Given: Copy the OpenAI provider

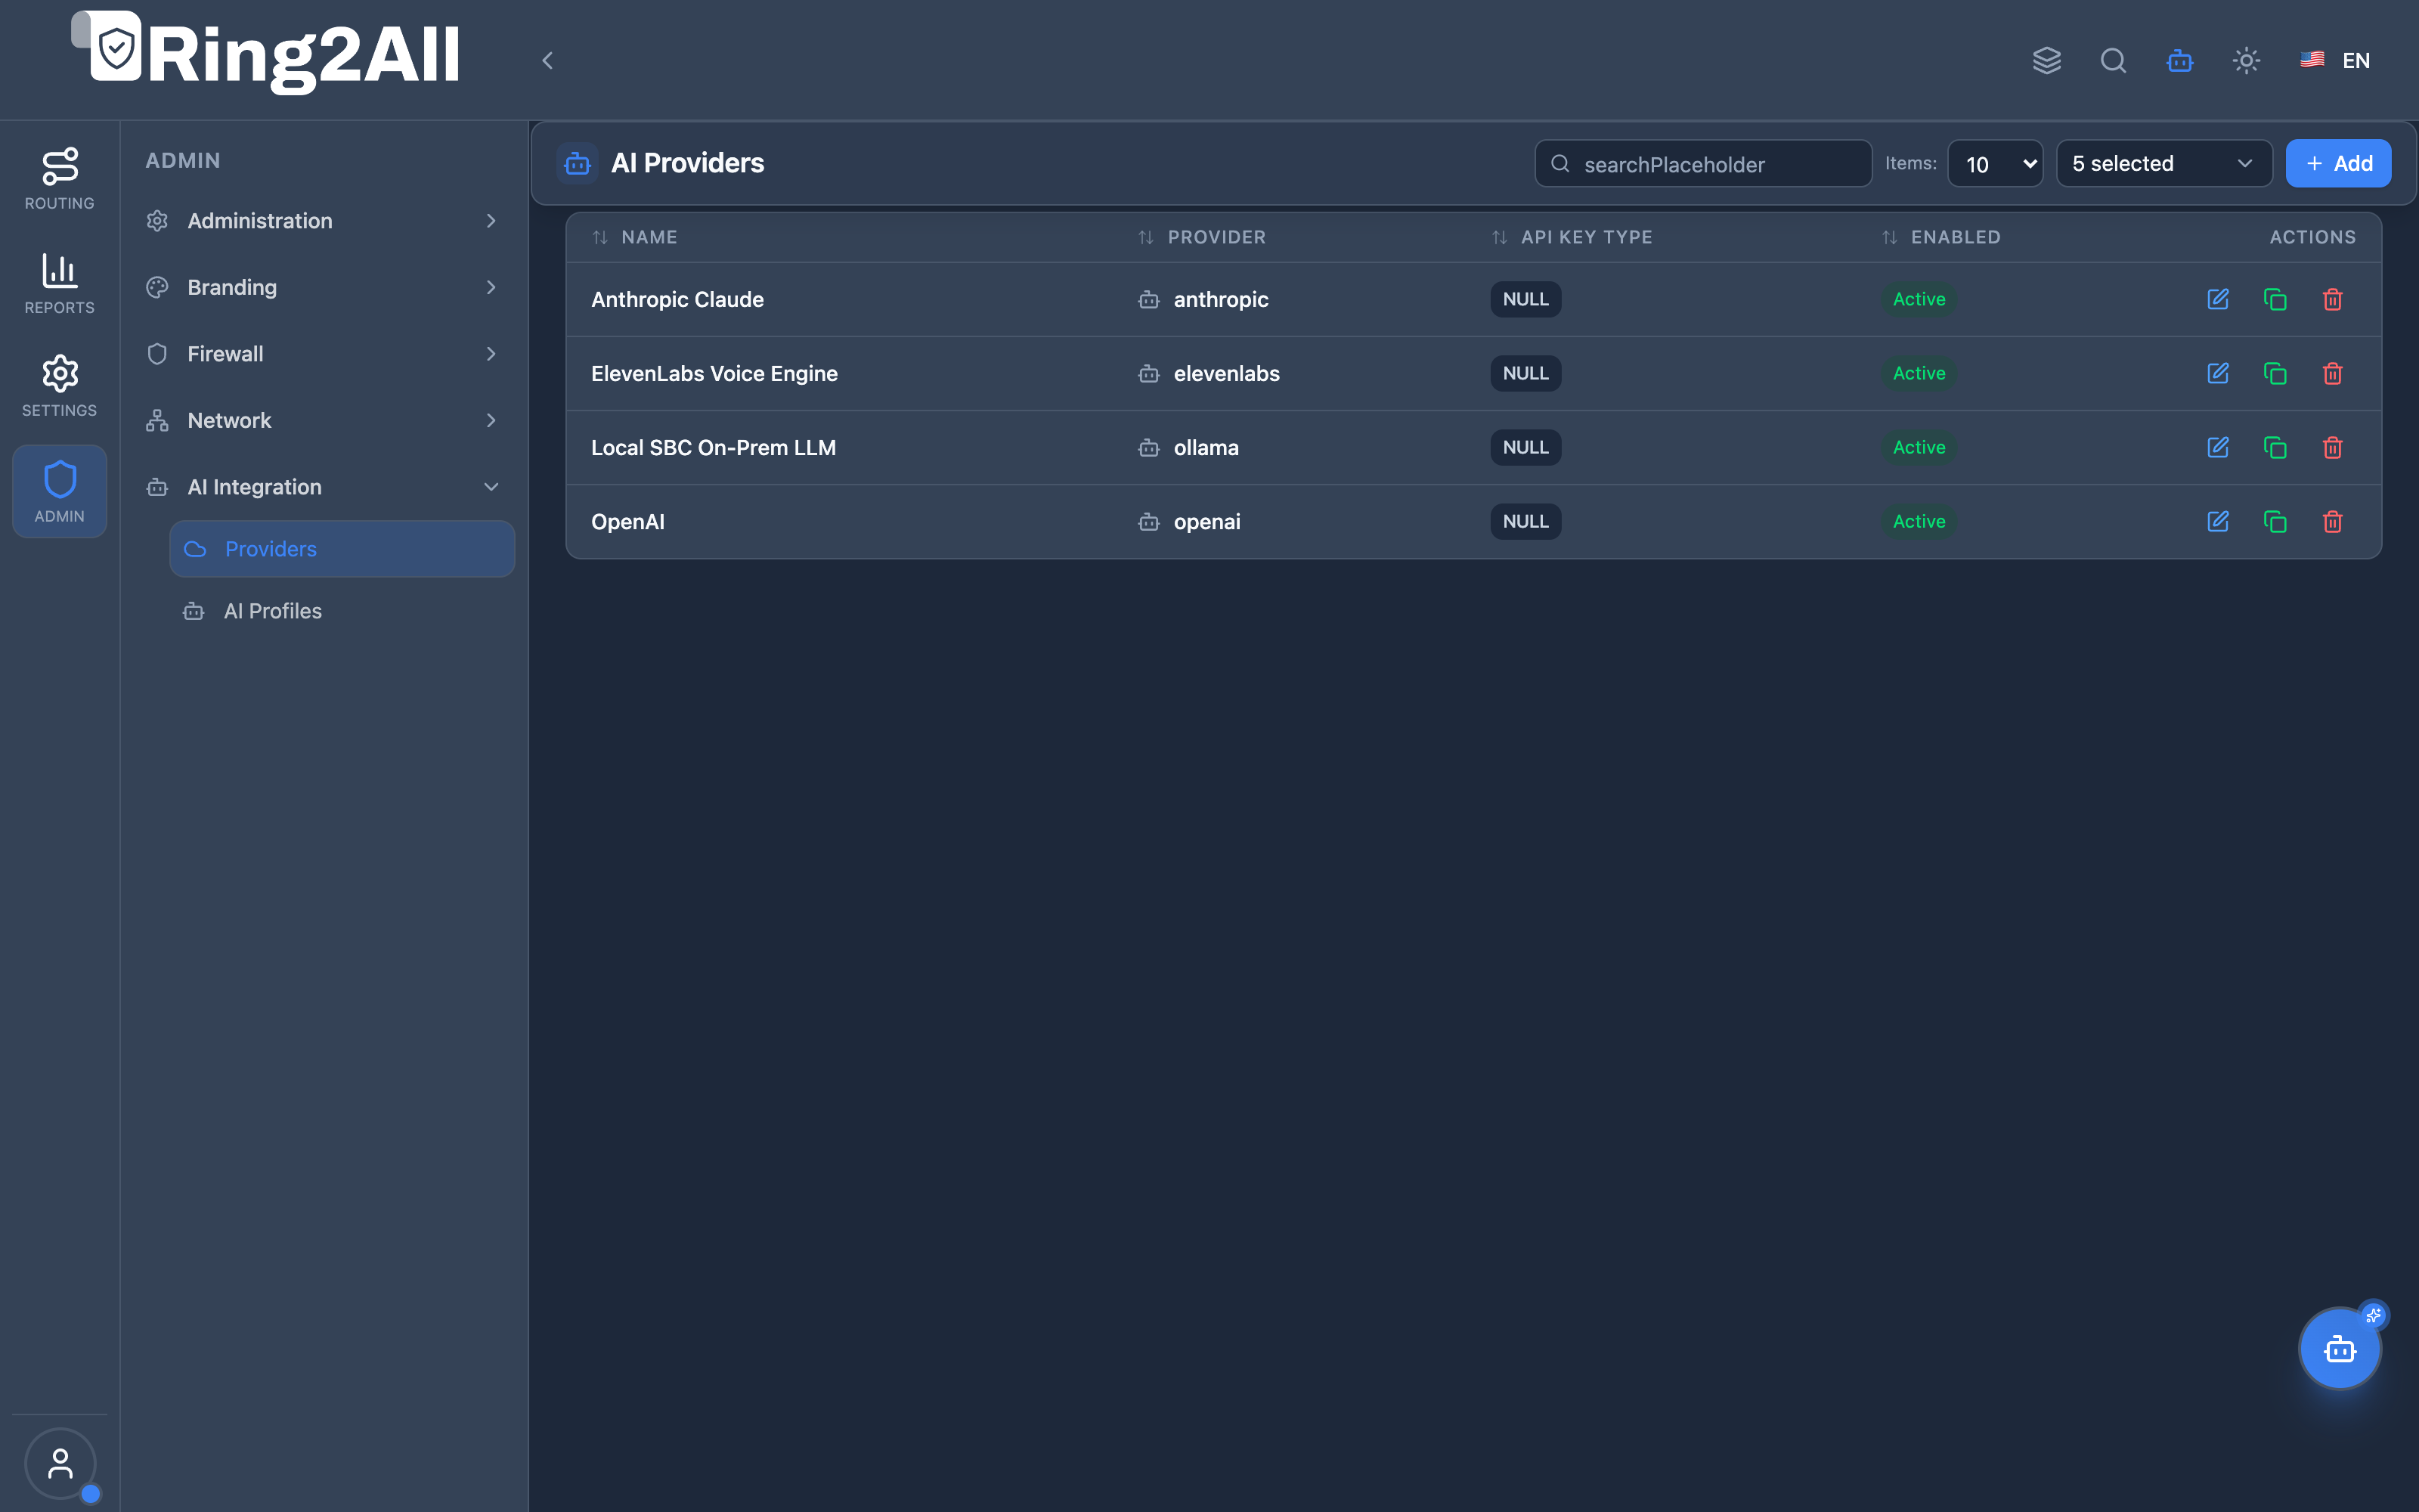Looking at the screenshot, I should pyautogui.click(x=2275, y=521).
